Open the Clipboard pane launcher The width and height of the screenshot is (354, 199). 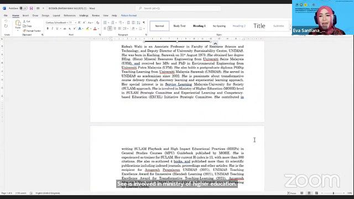43,35
